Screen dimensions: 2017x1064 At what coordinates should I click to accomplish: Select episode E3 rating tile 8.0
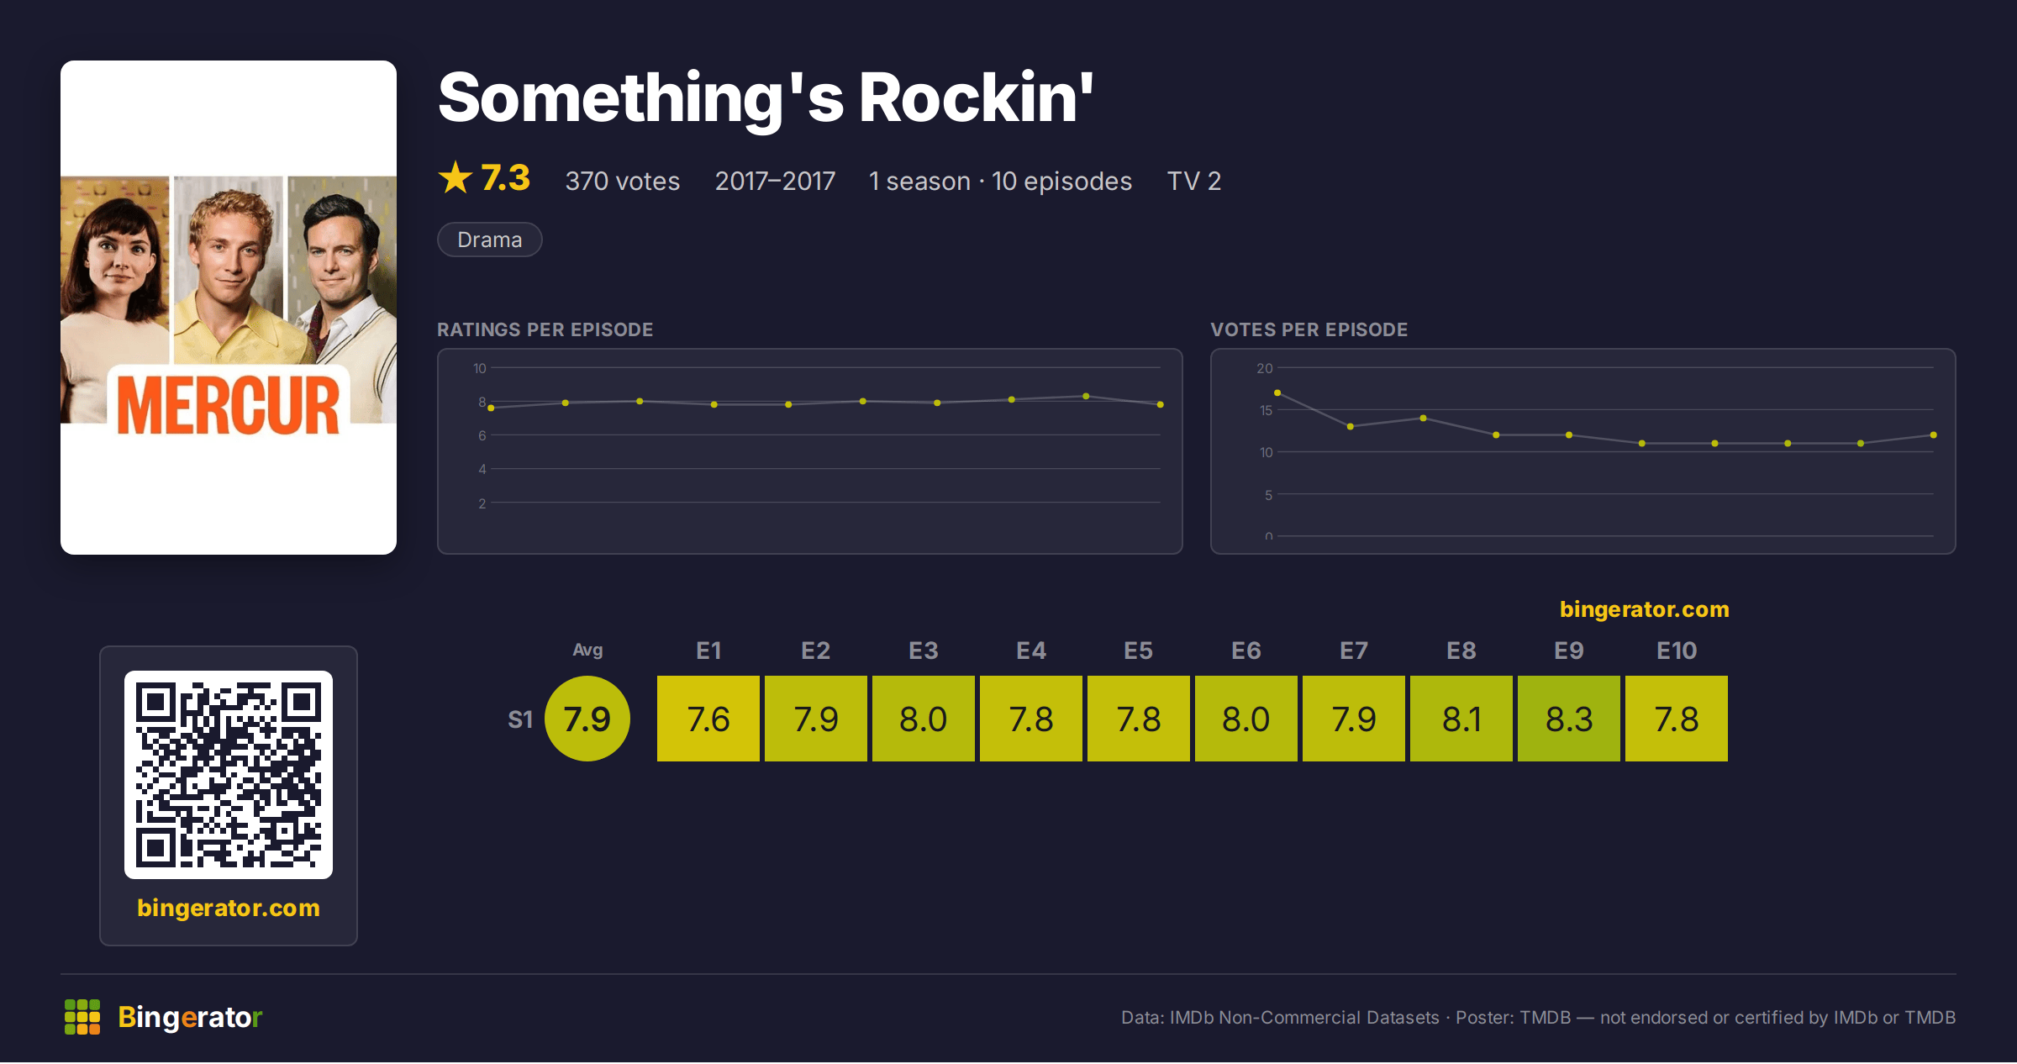pyautogui.click(x=924, y=719)
